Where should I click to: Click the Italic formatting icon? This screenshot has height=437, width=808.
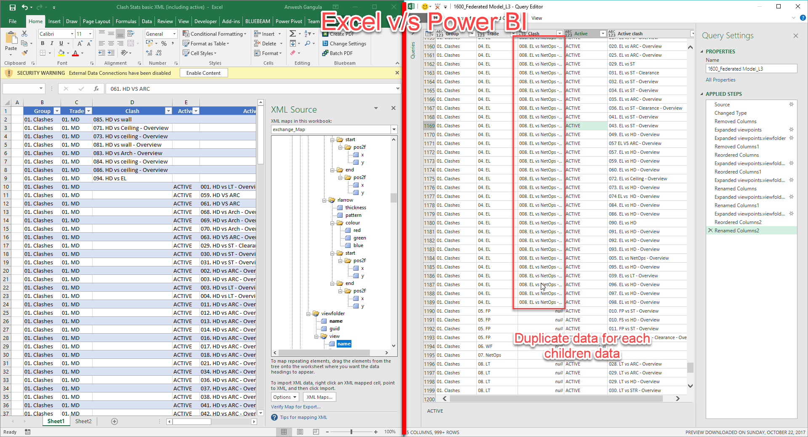point(52,43)
